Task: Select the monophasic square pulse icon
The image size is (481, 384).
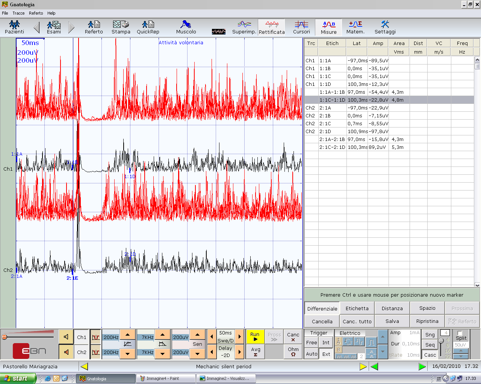Action: [x=371, y=342]
